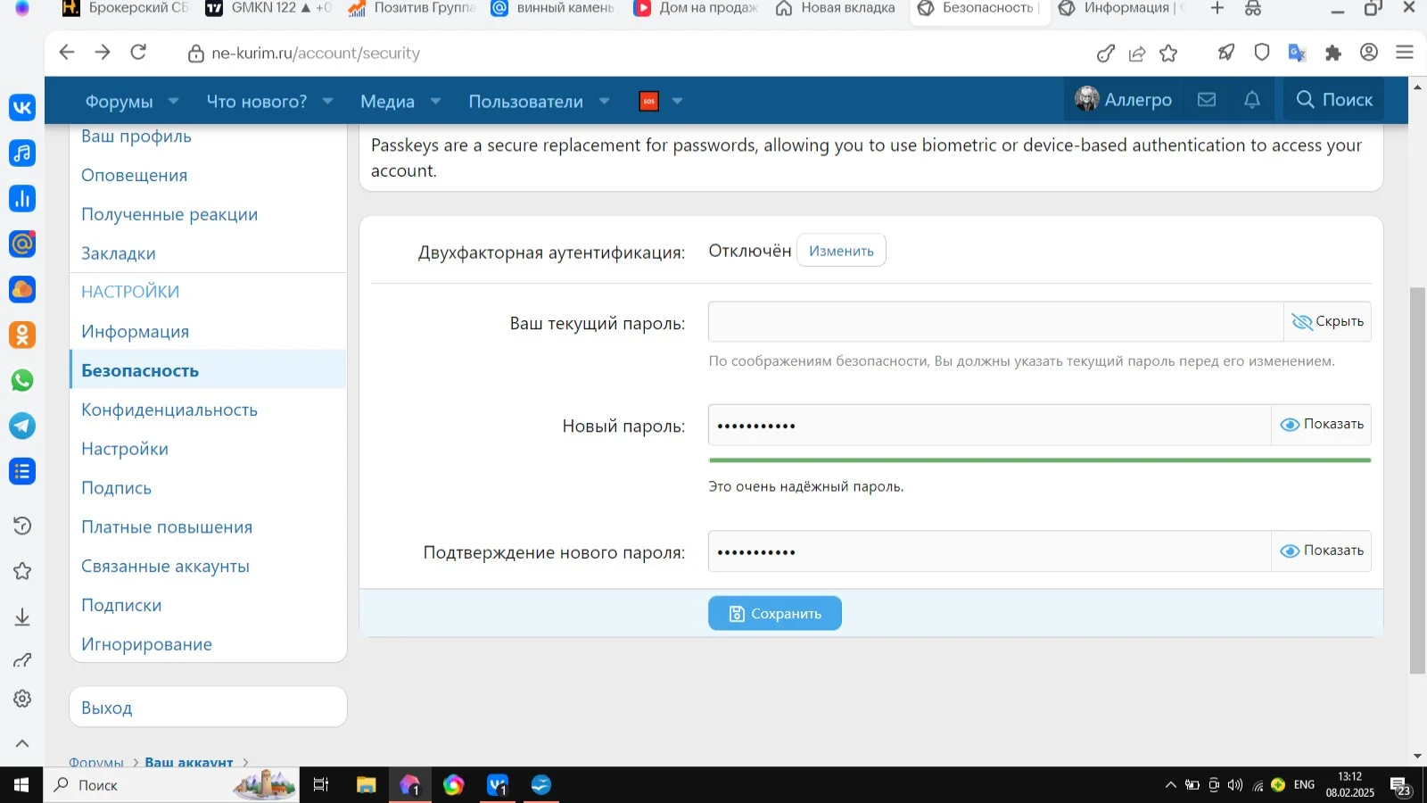Expand the Медиа menu chevron

click(435, 101)
